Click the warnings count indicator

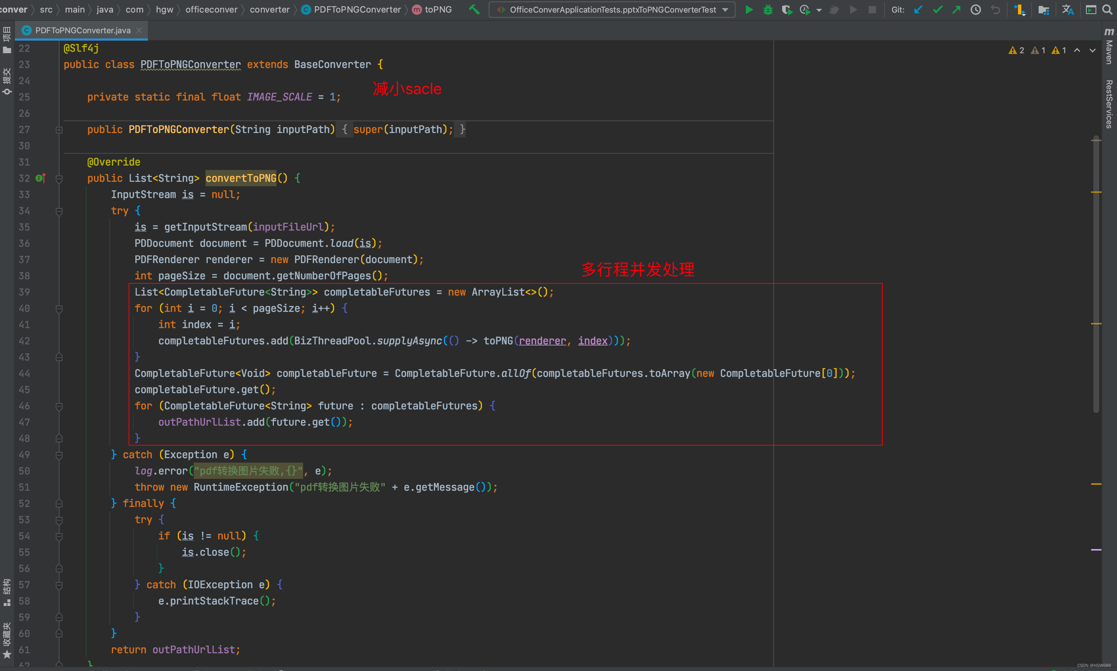(1038, 50)
